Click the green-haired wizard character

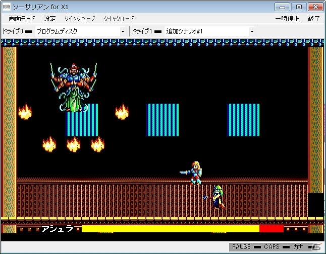coord(214,197)
